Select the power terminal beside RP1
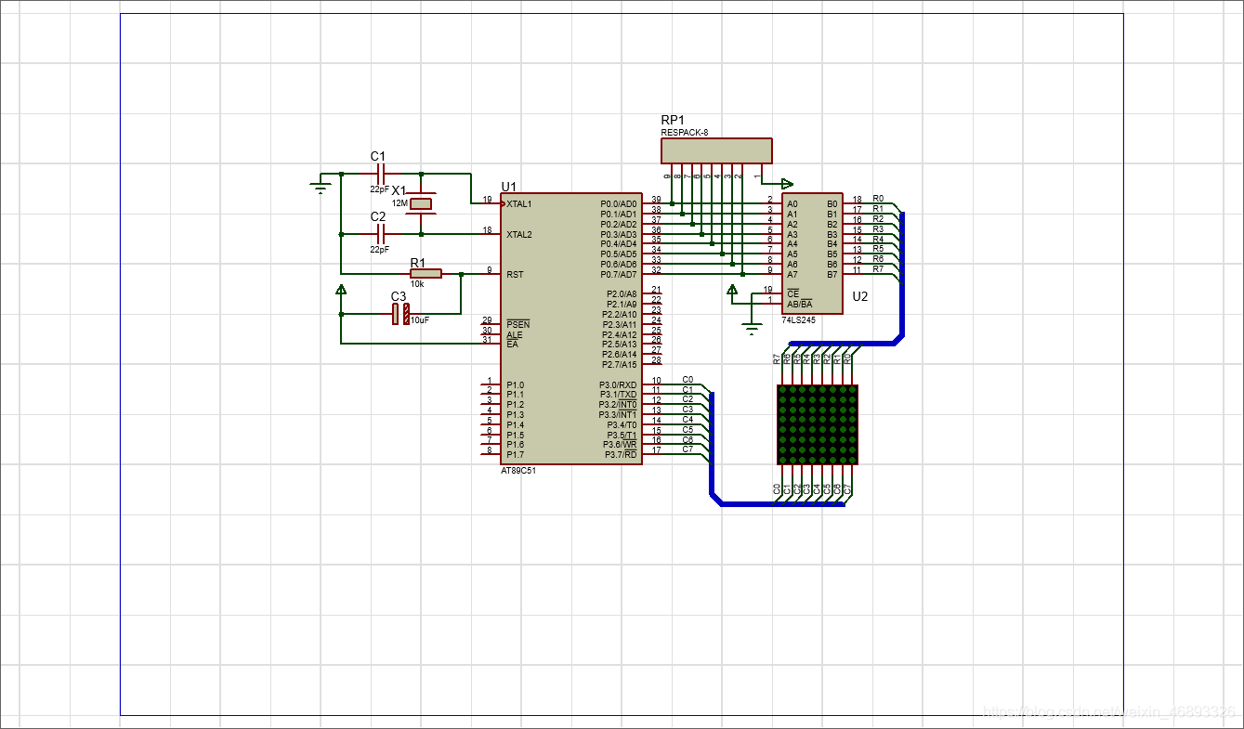1244x729 pixels. click(787, 183)
